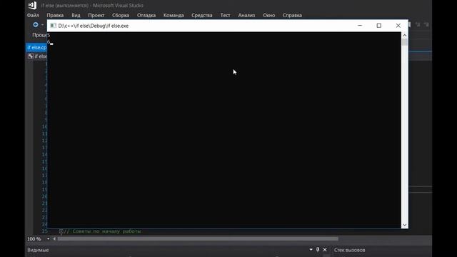Open the Окно menu
Screen dimensions: 457x257
click(x=268, y=15)
